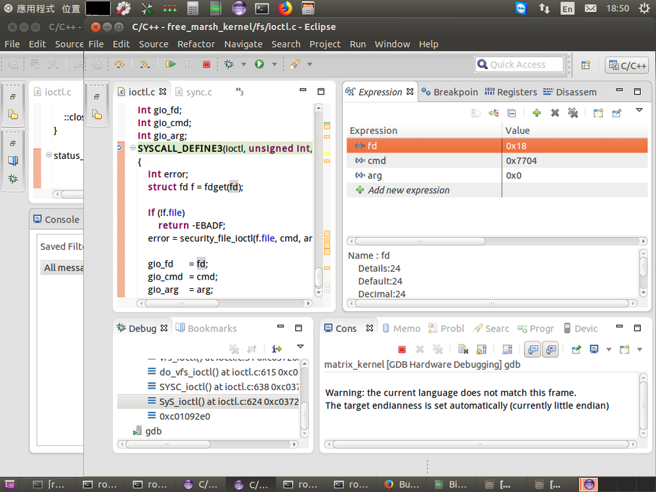Open the Debug launch dropdown arrow
Screen dimensions: 656x492
(x=244, y=64)
